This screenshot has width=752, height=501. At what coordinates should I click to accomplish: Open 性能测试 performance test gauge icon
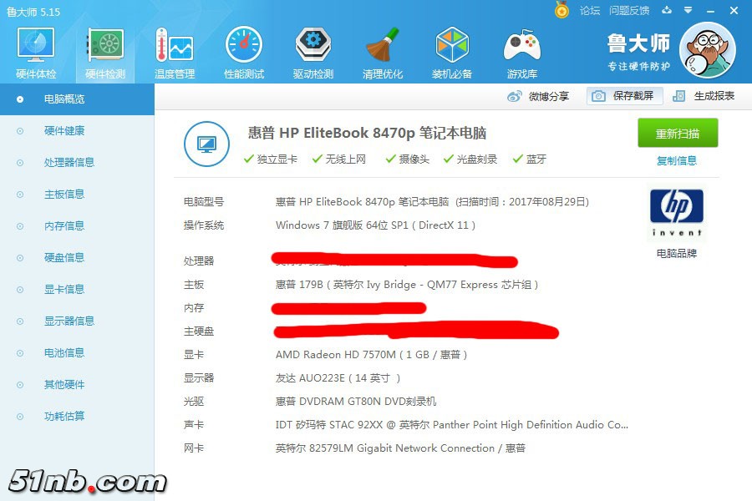[244, 52]
